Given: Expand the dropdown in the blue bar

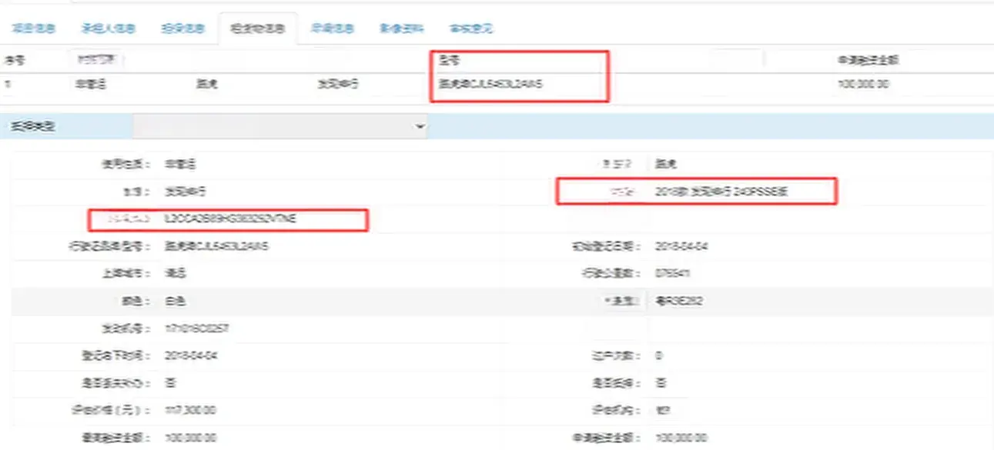Looking at the screenshot, I should coord(280,126).
